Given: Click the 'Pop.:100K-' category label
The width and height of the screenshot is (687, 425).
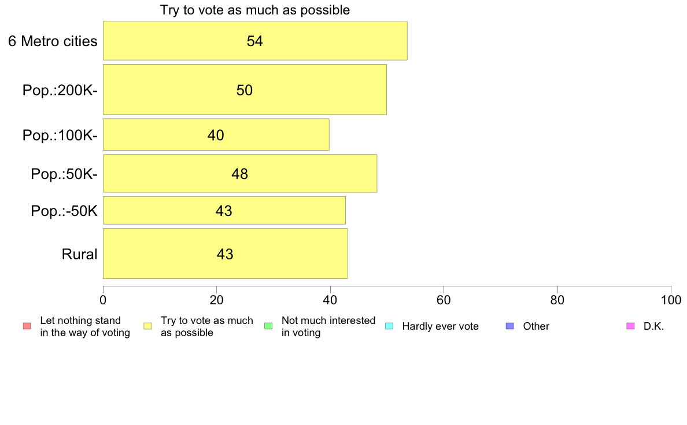Looking at the screenshot, I should point(60,135).
